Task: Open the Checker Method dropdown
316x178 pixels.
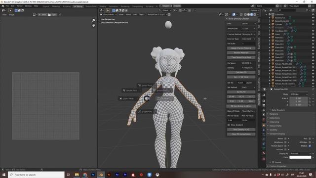Action: tap(248, 34)
